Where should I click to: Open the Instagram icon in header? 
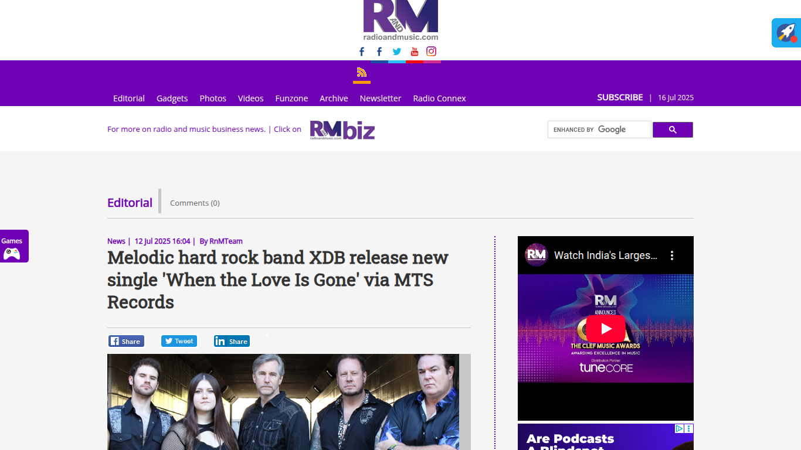click(432, 52)
